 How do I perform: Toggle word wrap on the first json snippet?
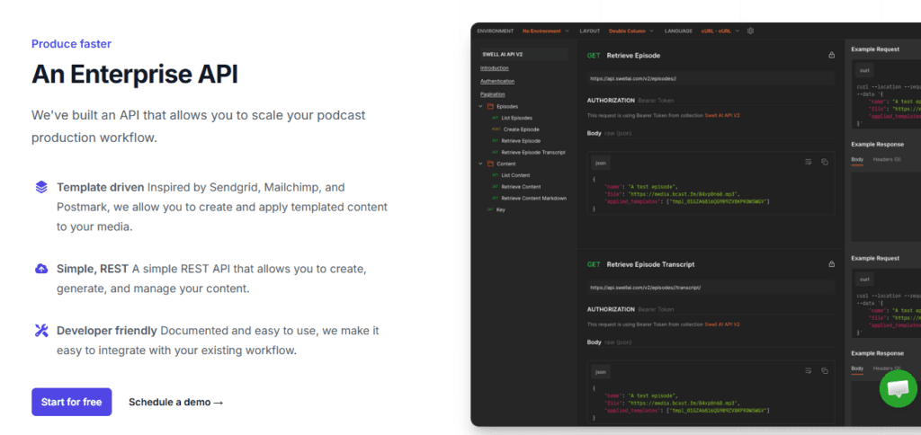coord(809,162)
